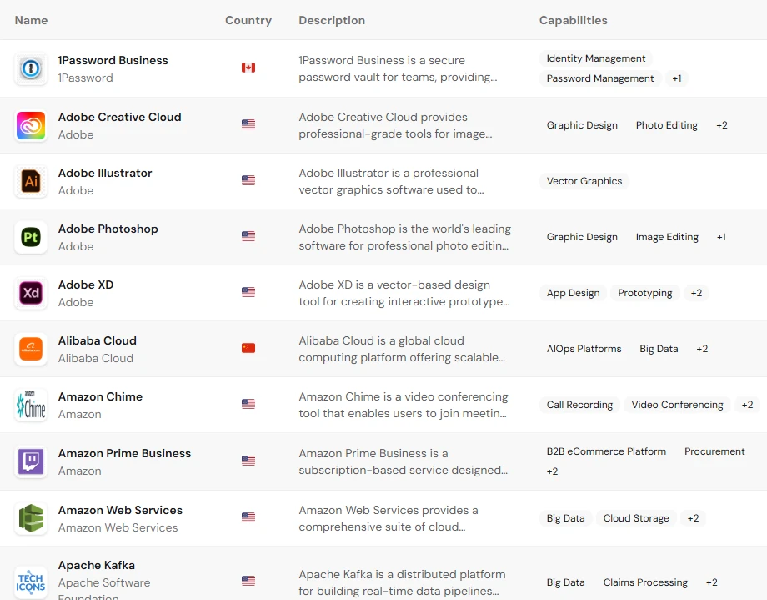This screenshot has width=767, height=600.
Task: Select the Adobe Illustrator Ai icon
Action: (x=31, y=181)
